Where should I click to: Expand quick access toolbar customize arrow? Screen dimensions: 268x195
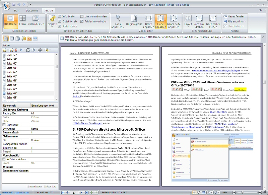tap(30, 4)
